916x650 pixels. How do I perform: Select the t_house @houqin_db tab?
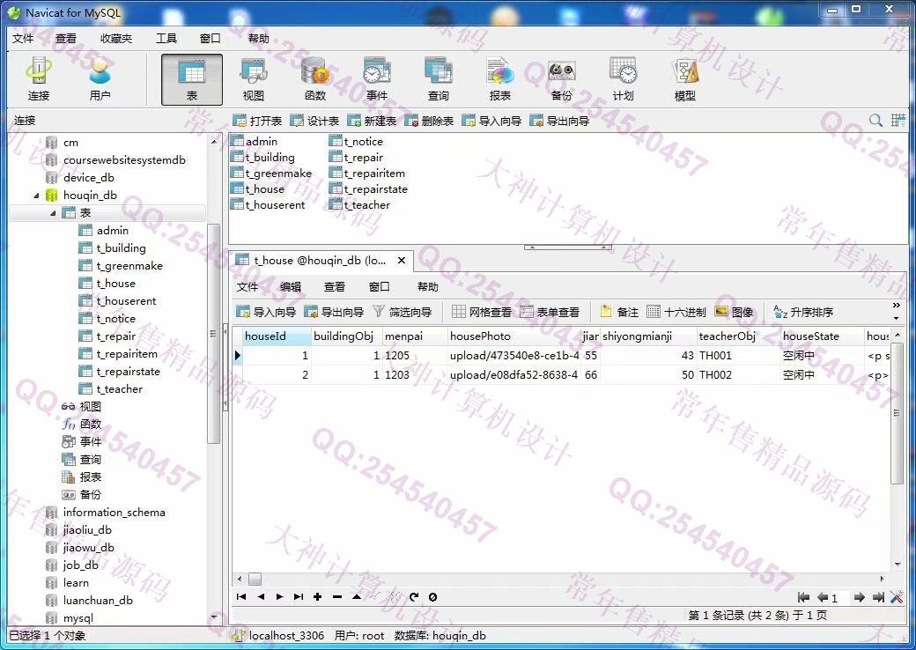point(320,261)
